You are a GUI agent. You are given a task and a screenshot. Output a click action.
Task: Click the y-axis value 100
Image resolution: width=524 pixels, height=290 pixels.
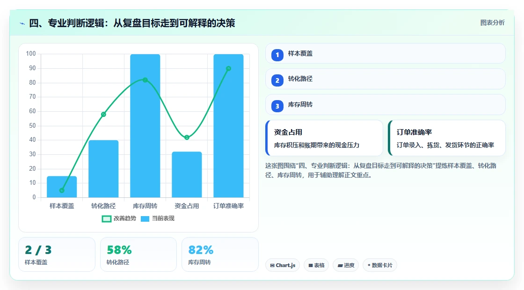click(x=31, y=53)
